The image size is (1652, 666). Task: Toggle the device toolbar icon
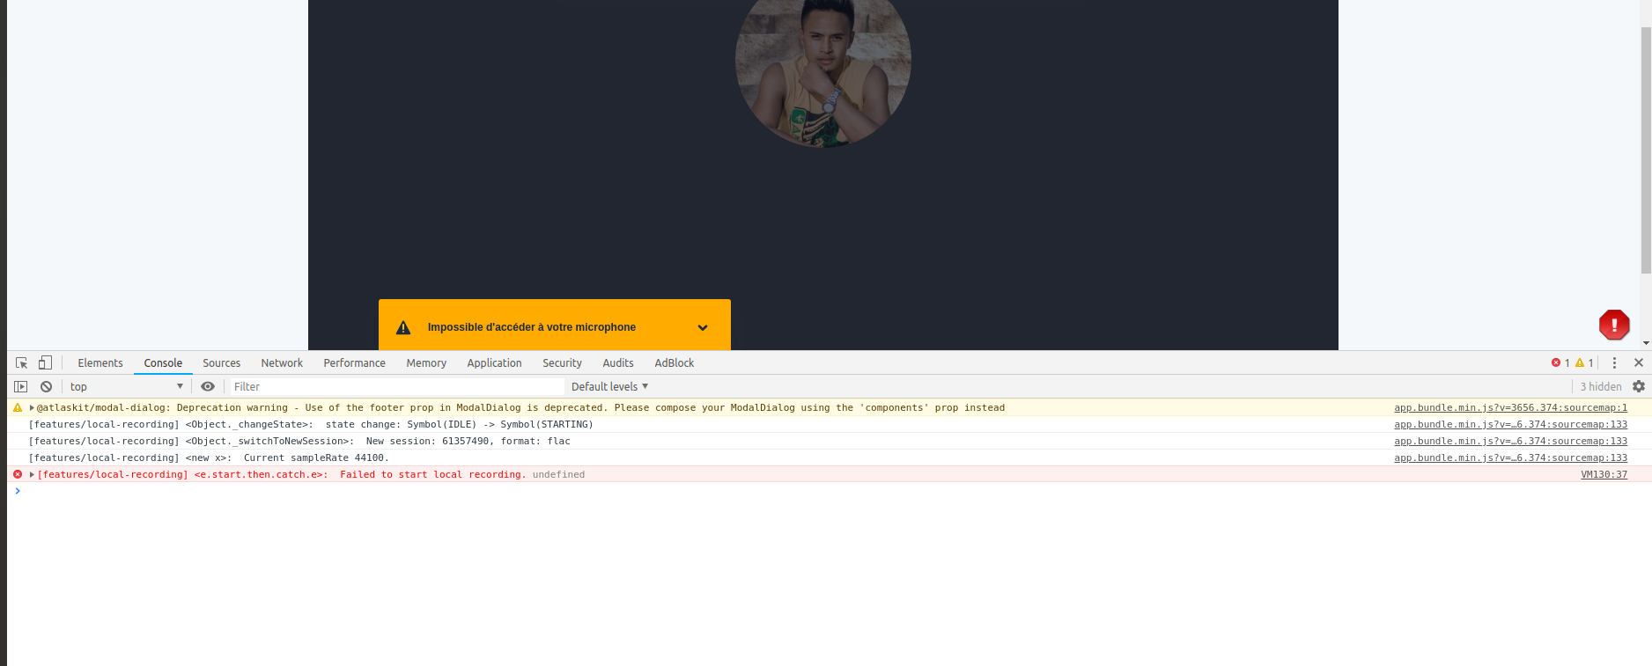45,362
